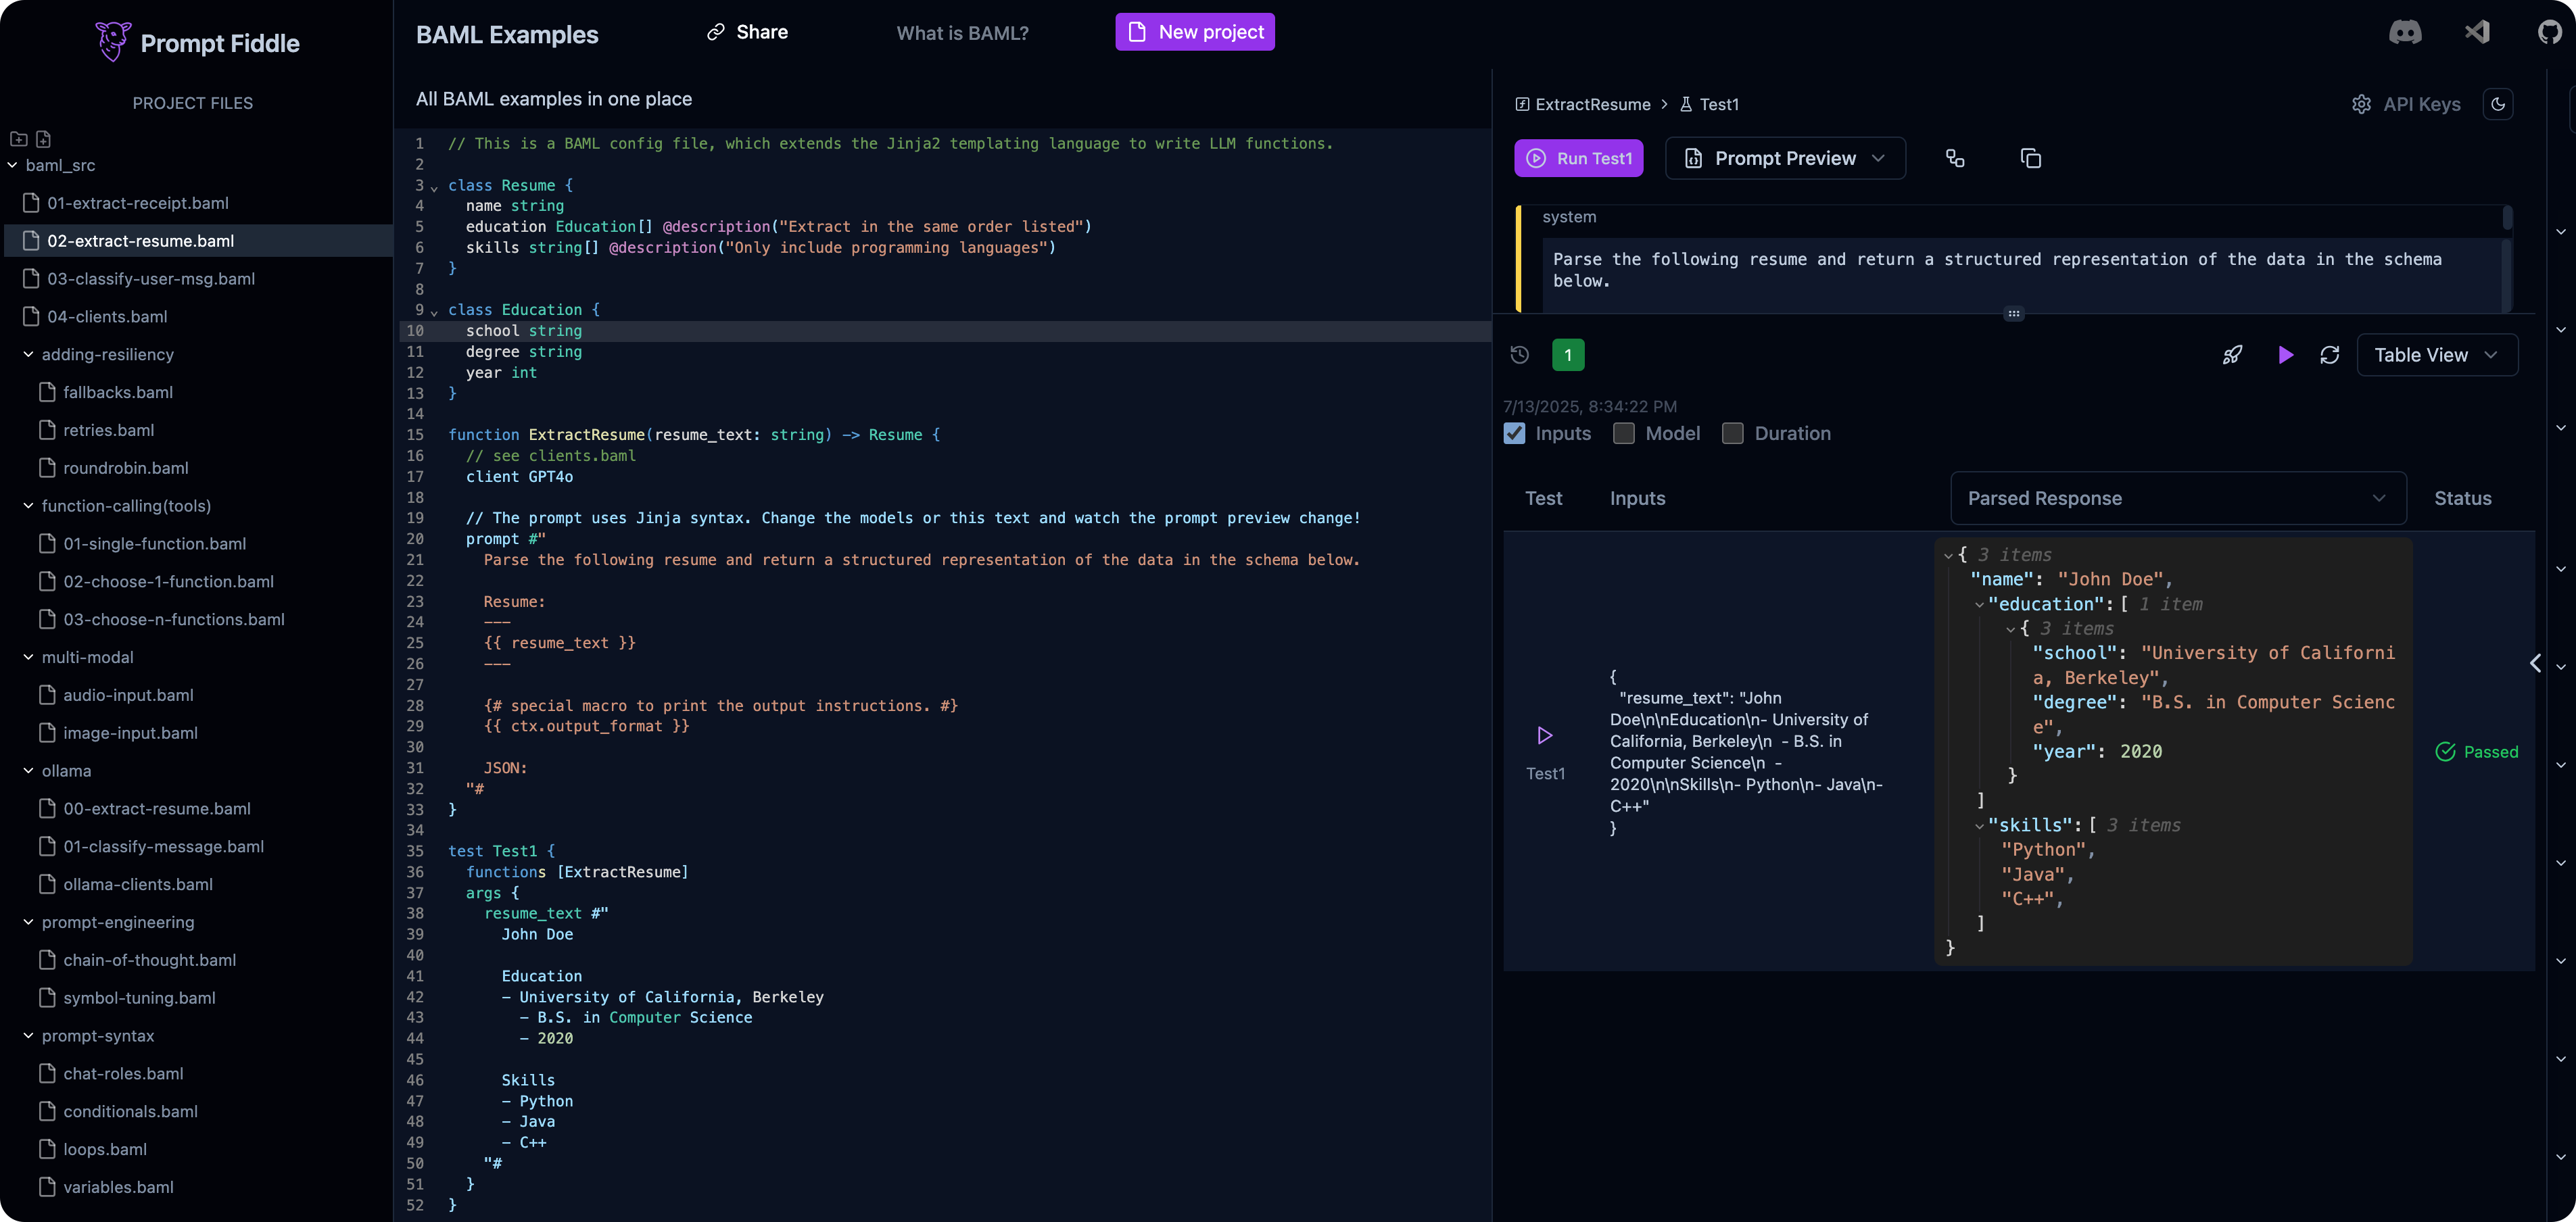Open the Parsed Response dropdown
2576x1222 pixels.
(x=2177, y=498)
